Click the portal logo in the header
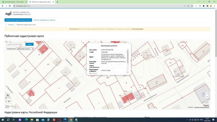This screenshot has width=217, height=122. 9,14
